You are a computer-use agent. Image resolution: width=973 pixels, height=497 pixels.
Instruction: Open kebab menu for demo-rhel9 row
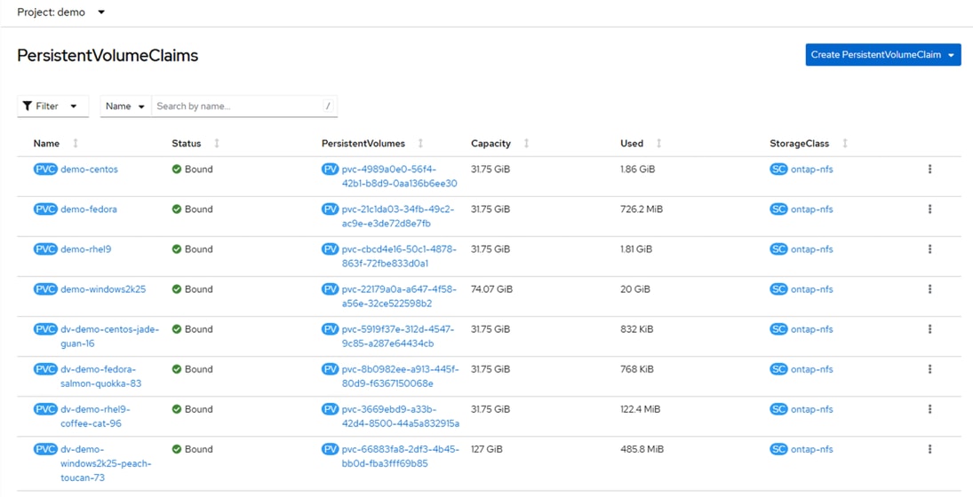coord(929,249)
